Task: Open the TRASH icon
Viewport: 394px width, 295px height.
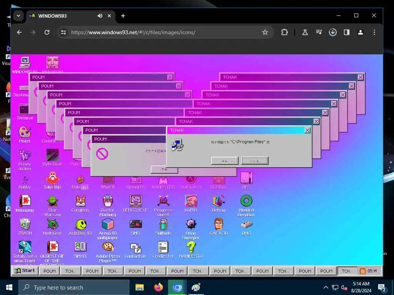Action: pos(25,227)
